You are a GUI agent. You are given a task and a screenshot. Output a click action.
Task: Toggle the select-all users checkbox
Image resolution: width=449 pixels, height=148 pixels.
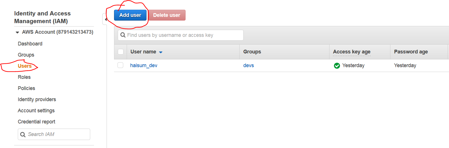[x=121, y=52]
